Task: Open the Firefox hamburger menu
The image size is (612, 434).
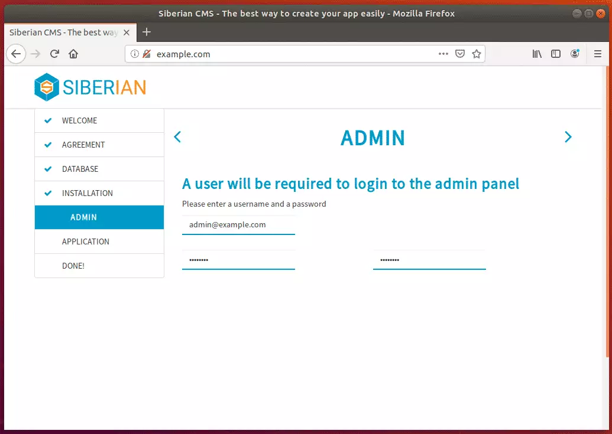Action: [598, 54]
